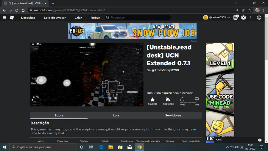The image size is (268, 151).
Task: Open the browser home page
Action: [x=23, y=10]
